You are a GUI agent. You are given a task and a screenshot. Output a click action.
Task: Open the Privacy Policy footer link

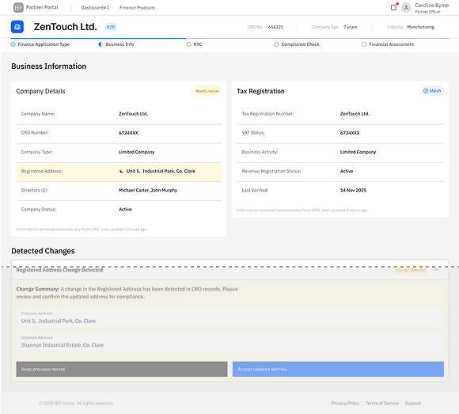[x=345, y=403]
